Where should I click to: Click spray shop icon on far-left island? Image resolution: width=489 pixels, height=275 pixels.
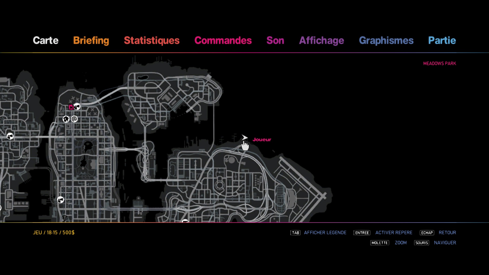[10, 136]
